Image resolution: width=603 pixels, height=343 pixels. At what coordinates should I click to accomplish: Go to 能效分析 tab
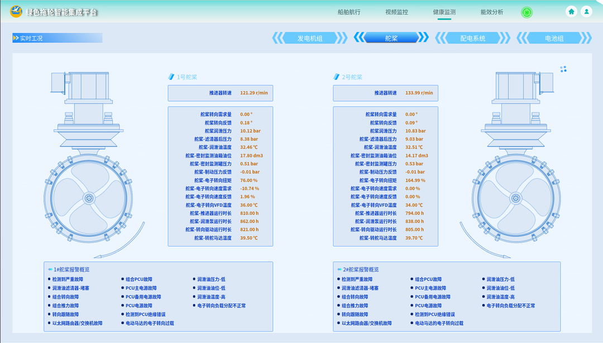(x=491, y=12)
